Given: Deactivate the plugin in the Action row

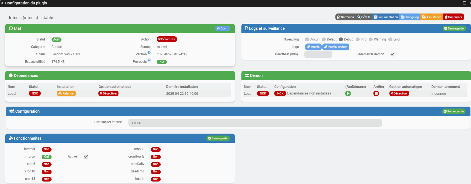Looking at the screenshot, I should click(x=167, y=39).
